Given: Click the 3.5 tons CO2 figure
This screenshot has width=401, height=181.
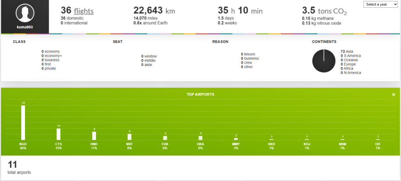Looking at the screenshot, I should [x=324, y=11].
